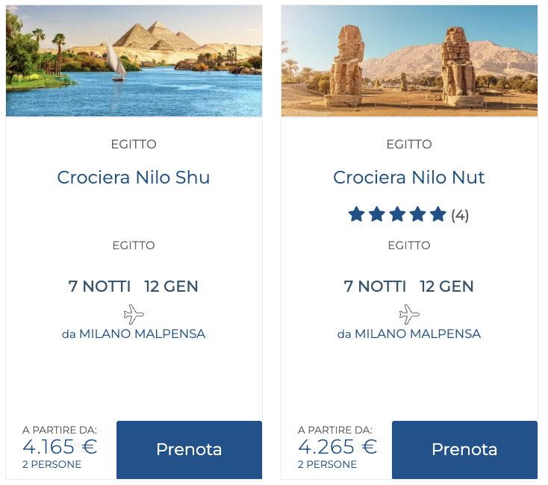
Task: Open the Crociera Nilo Shu title link
Action: [134, 178]
